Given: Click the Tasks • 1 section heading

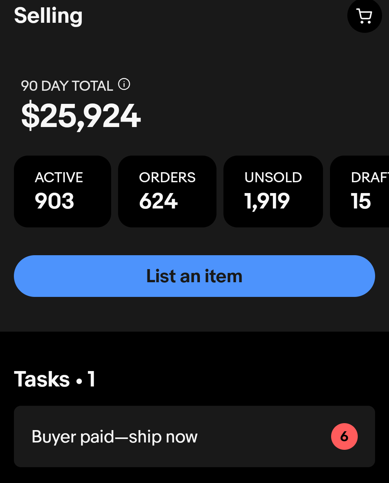Looking at the screenshot, I should click(54, 379).
